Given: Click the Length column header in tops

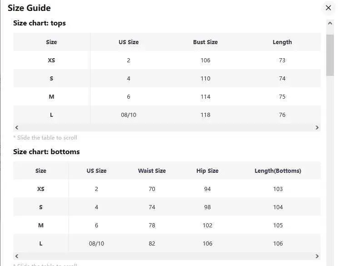Looking at the screenshot, I should tap(282, 42).
